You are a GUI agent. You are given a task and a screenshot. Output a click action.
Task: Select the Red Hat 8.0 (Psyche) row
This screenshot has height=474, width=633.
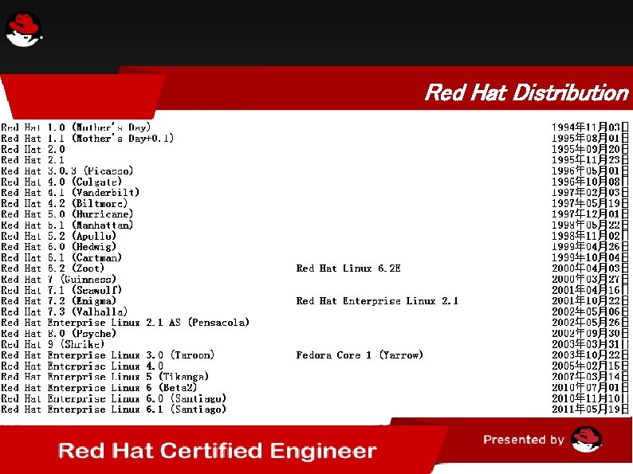(58, 334)
